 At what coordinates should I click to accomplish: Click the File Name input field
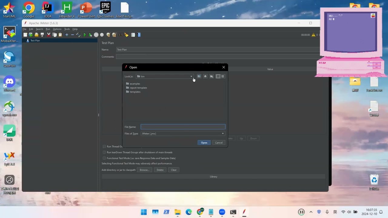[183, 127]
